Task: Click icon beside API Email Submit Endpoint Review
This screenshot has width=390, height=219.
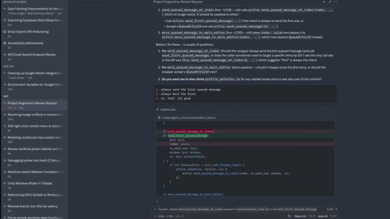Action: (4, 55)
